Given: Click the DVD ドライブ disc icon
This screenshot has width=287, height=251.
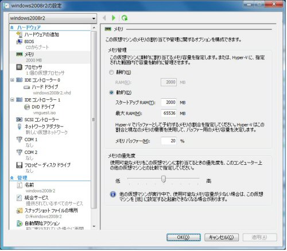Looking at the screenshot, I should click(27, 107).
